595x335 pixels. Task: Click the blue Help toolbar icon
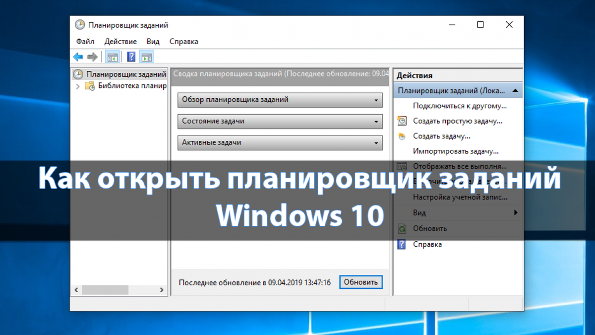pyautogui.click(x=131, y=57)
